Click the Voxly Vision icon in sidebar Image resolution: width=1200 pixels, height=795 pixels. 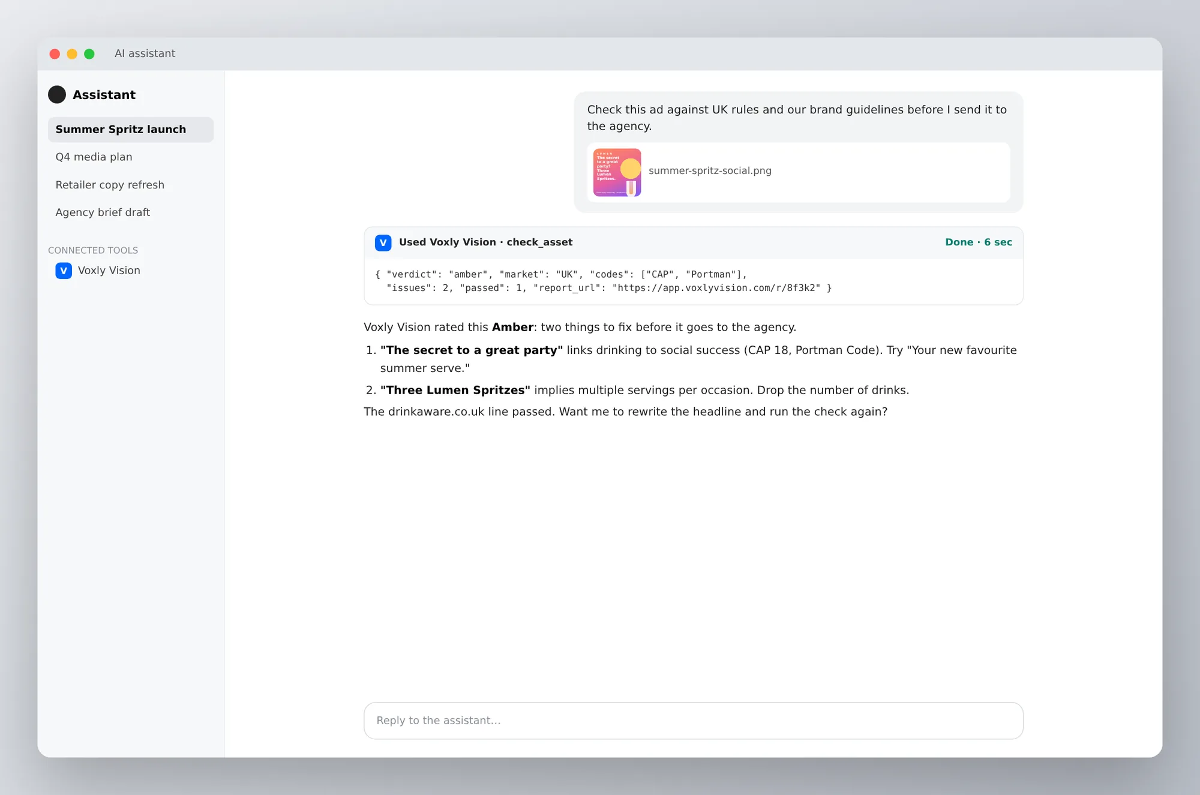(64, 271)
